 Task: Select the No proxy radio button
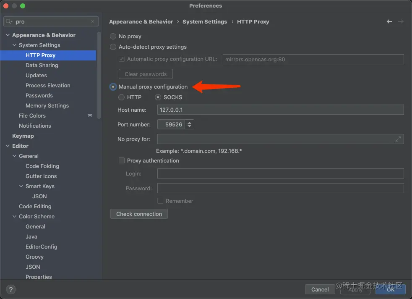(113, 36)
